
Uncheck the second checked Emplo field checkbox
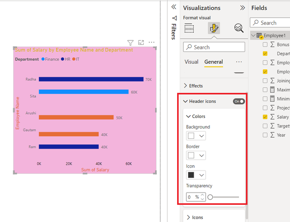point(265,72)
